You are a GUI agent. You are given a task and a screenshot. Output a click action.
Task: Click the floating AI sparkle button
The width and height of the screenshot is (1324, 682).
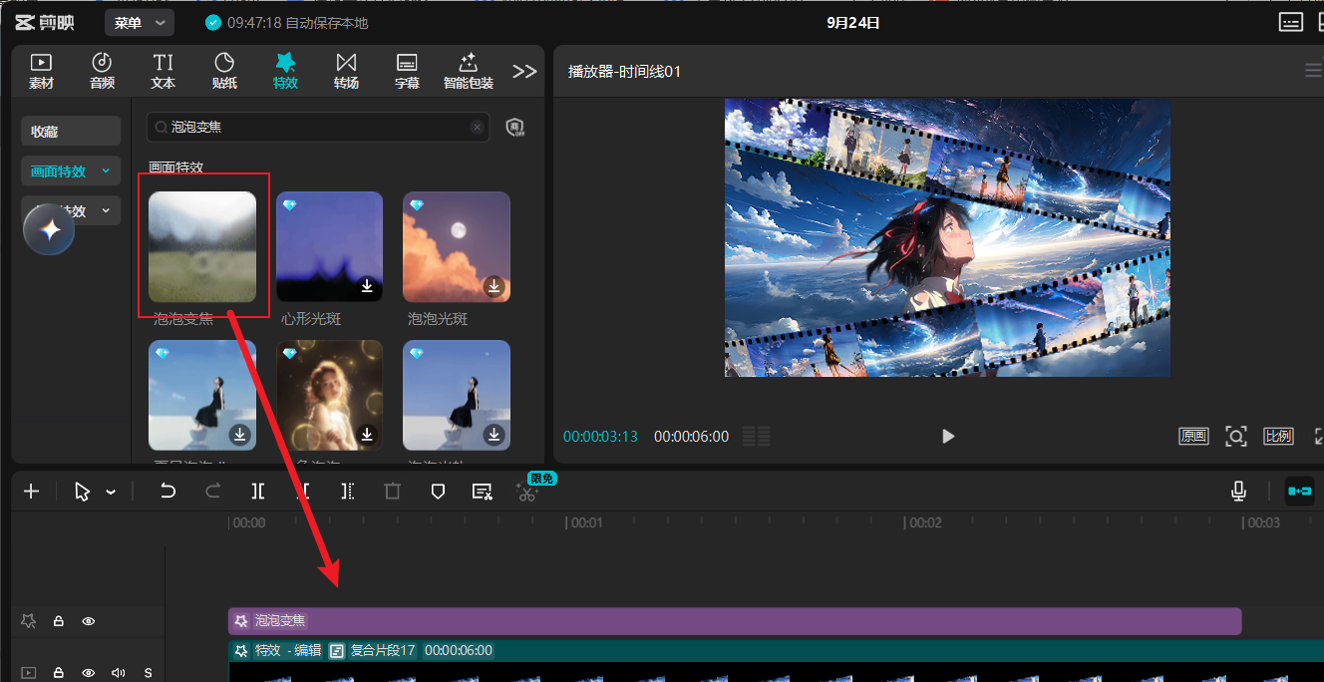(49, 229)
